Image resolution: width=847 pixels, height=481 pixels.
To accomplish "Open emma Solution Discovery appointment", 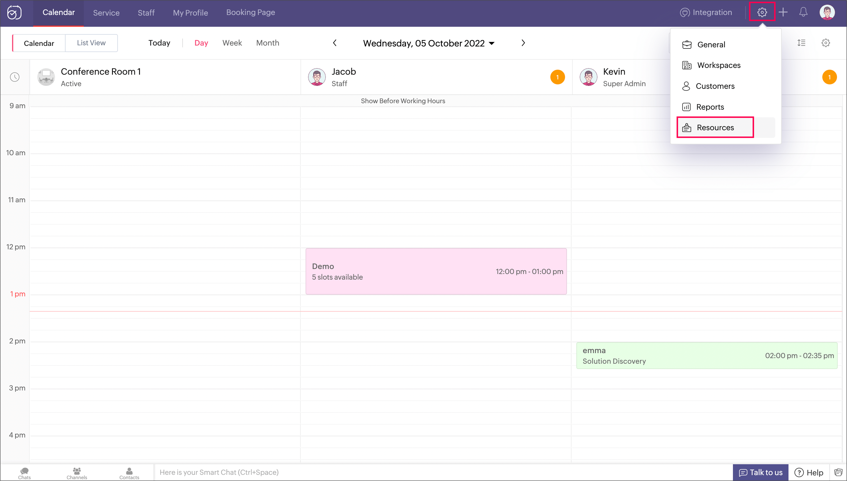I will pyautogui.click(x=706, y=355).
